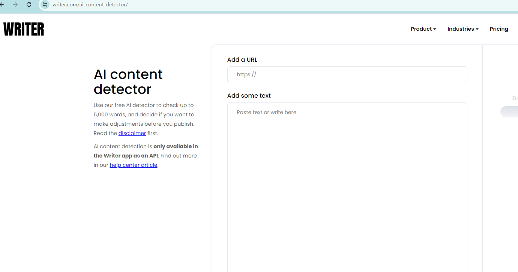Screen dimensions: 518x272
Task: Click the address bar URL writer.com/ai-content-detector/
Action: point(90,4)
